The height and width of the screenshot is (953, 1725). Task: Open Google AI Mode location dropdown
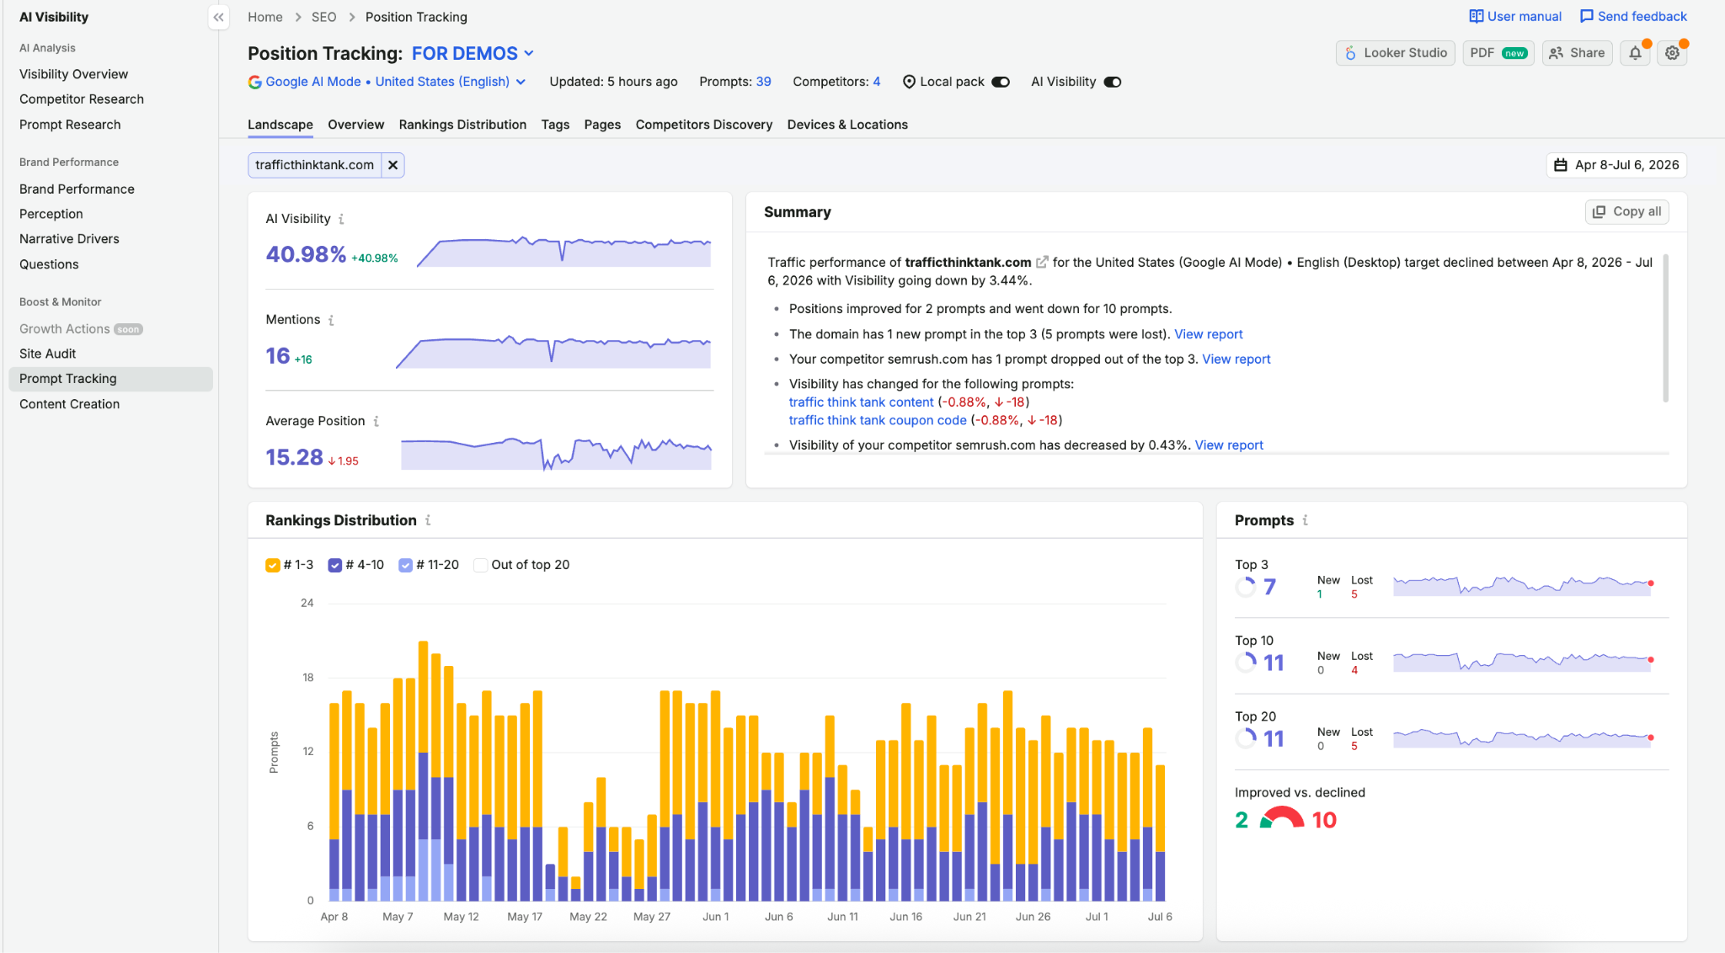point(387,82)
